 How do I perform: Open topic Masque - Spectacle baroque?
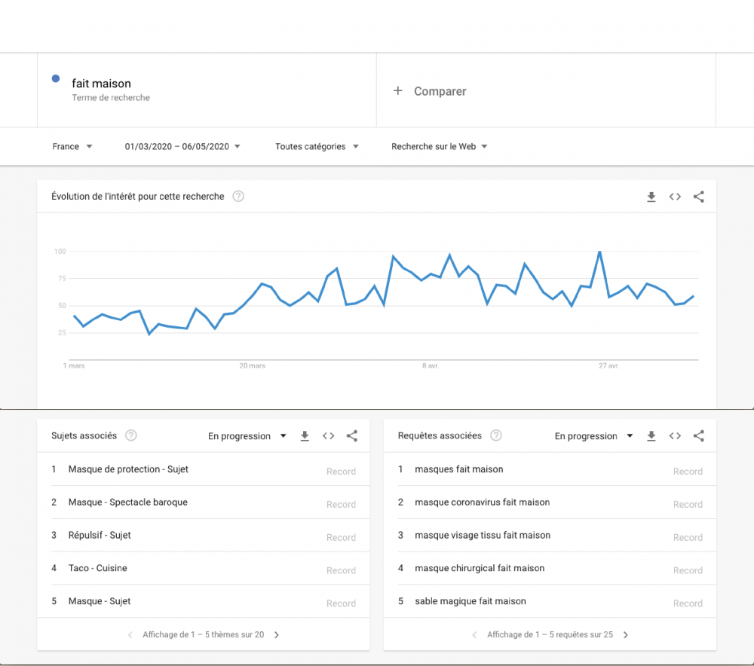[128, 503]
